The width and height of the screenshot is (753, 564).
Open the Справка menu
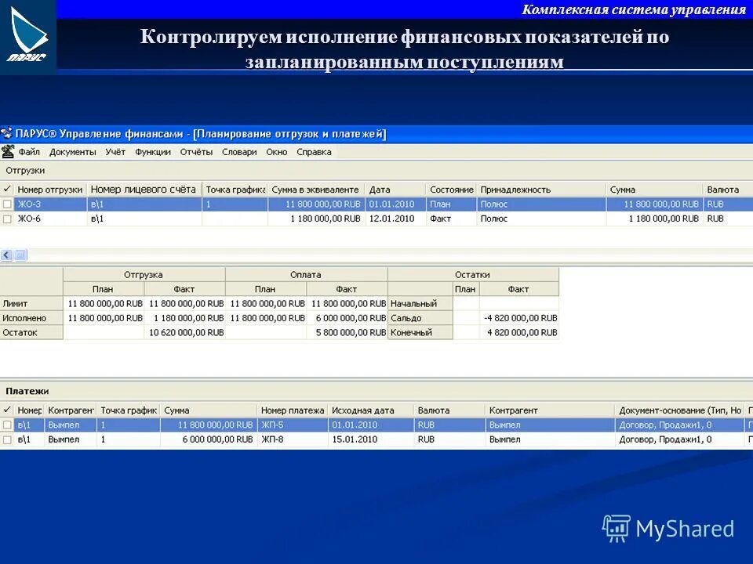click(x=315, y=152)
